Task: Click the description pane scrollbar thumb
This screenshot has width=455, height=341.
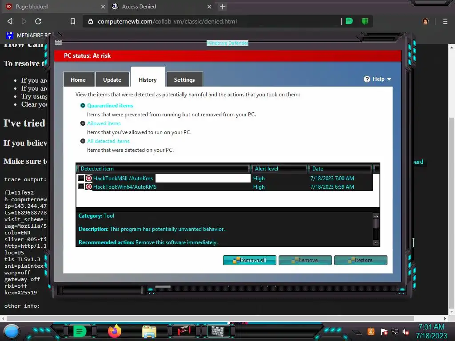Action: [x=376, y=224]
